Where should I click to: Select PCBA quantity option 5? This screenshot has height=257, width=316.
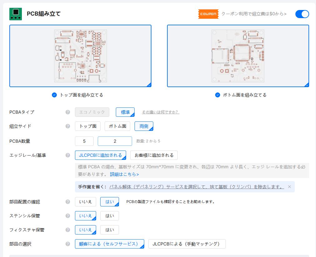coord(84,141)
